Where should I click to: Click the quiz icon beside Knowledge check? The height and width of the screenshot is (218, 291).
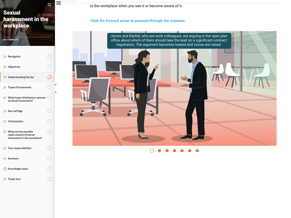click(5, 169)
